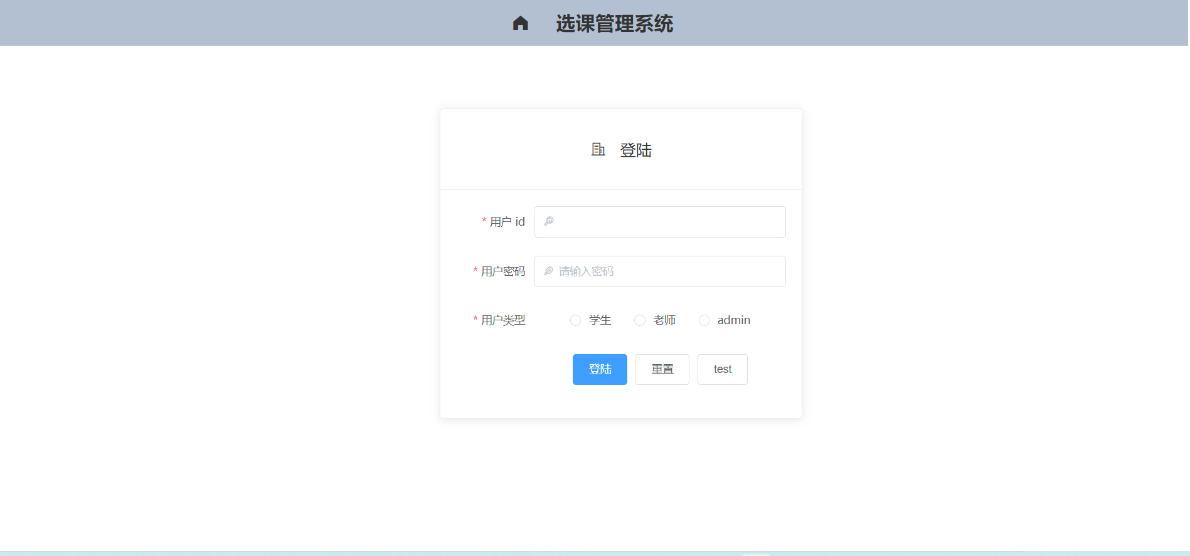Click the 选课管理系统 header title
The image size is (1190, 556).
click(614, 24)
